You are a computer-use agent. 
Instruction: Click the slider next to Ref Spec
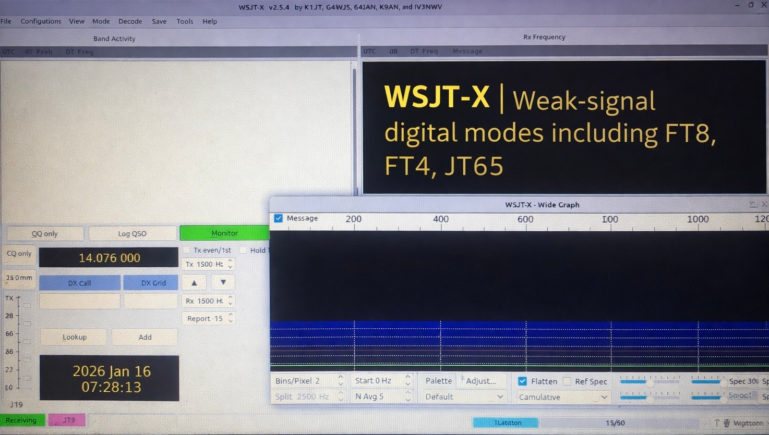pyautogui.click(x=650, y=382)
